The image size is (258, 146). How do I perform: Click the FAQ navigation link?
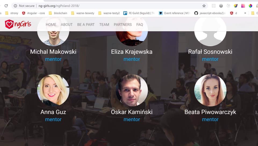click(139, 25)
